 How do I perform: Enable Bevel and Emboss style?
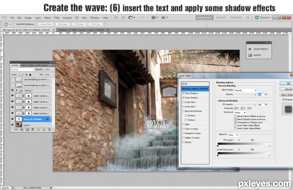coord(183,111)
